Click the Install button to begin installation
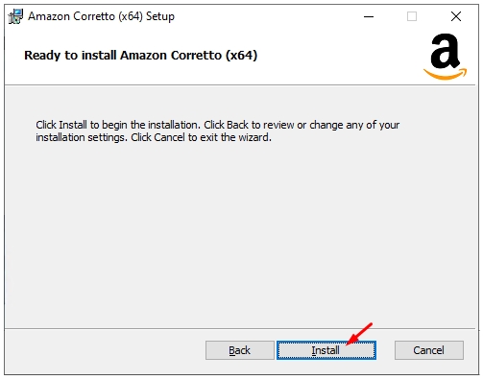 point(326,350)
